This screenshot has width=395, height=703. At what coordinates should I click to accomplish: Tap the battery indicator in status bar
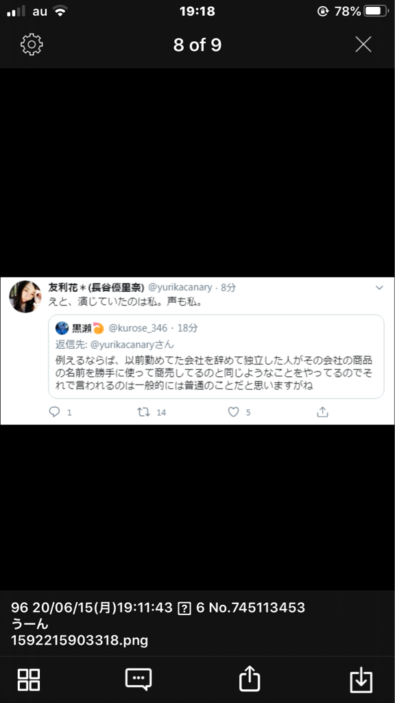click(x=376, y=11)
